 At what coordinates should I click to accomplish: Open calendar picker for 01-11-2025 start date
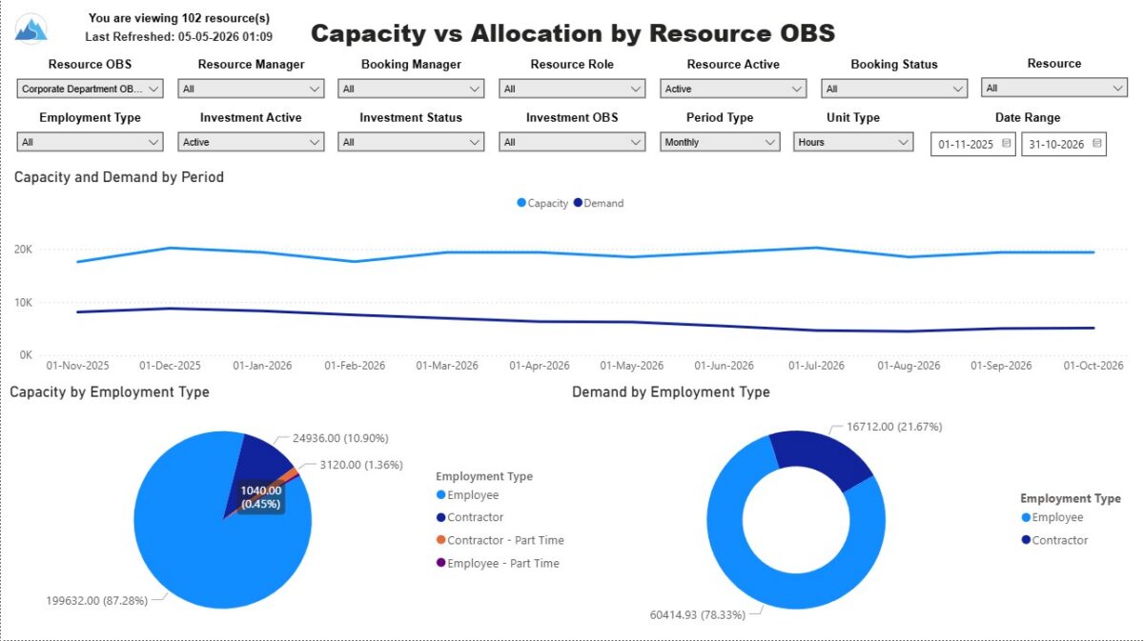(1006, 144)
